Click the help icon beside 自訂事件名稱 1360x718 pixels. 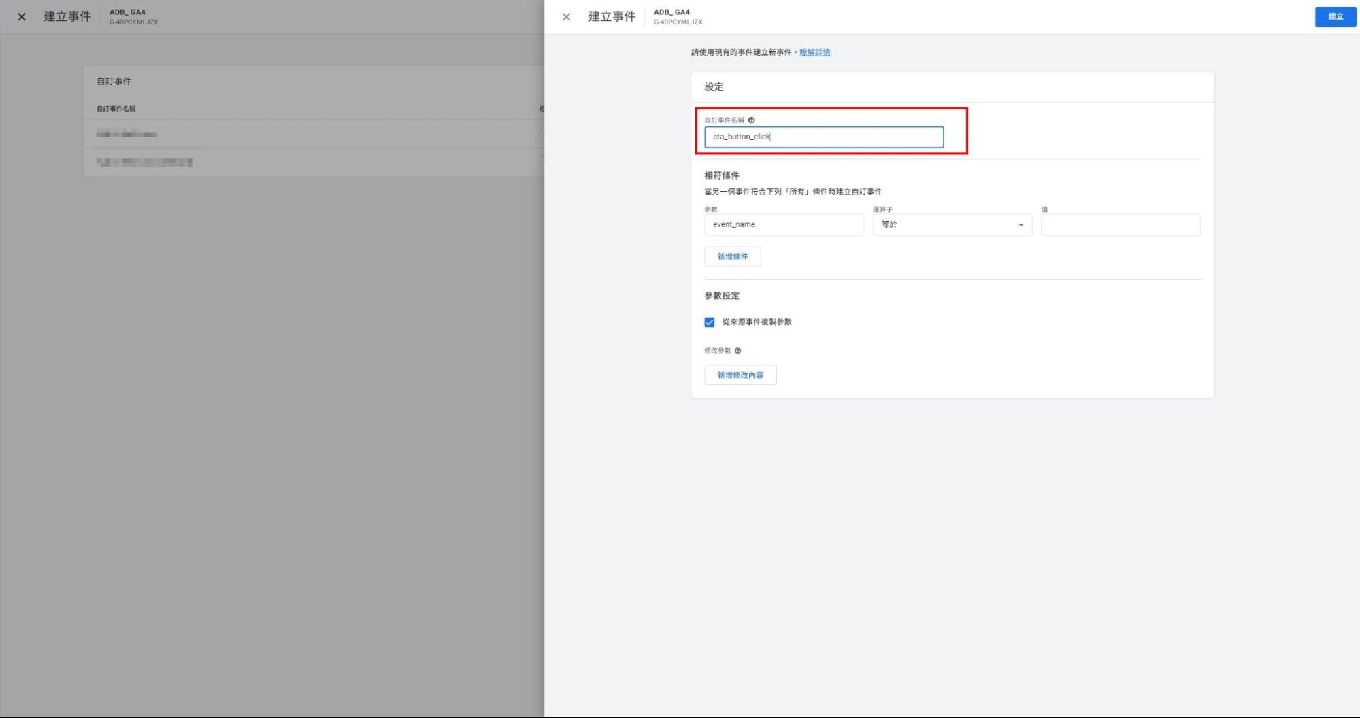(x=751, y=120)
